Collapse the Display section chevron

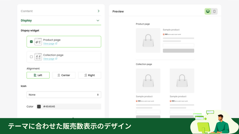(x=98, y=20)
